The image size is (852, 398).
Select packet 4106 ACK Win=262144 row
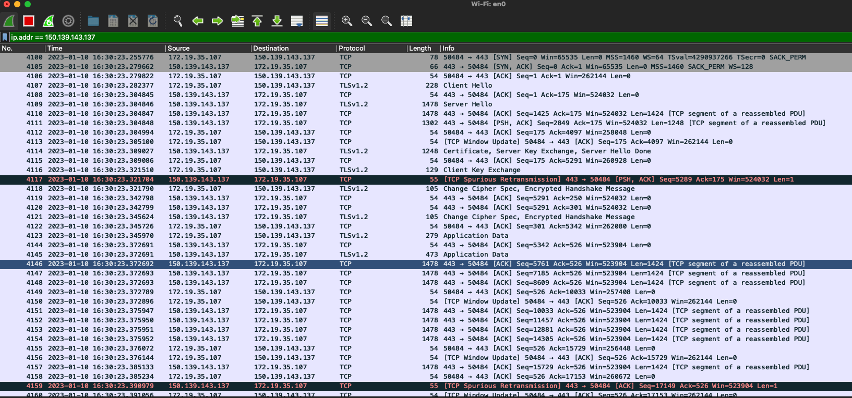click(x=426, y=76)
